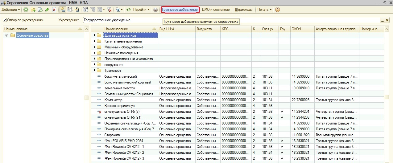This screenshot has height=163, width=393.
Task: Click item icon of Компьютер row
Action: click(99, 100)
